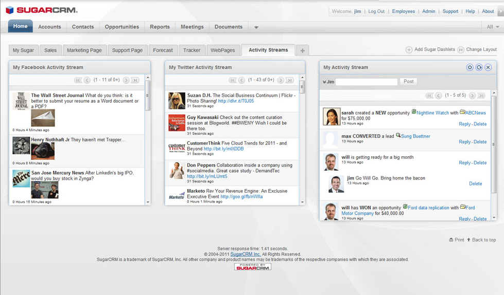
Task: Go to previous page in My Activity Stream
Action: pyautogui.click(x=438, y=96)
